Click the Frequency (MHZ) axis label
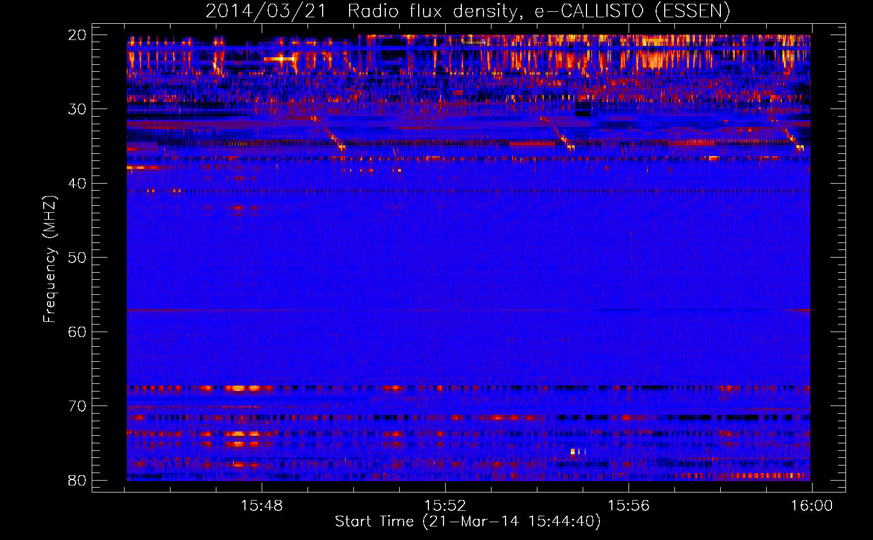The width and height of the screenshot is (873, 540). tap(50, 259)
